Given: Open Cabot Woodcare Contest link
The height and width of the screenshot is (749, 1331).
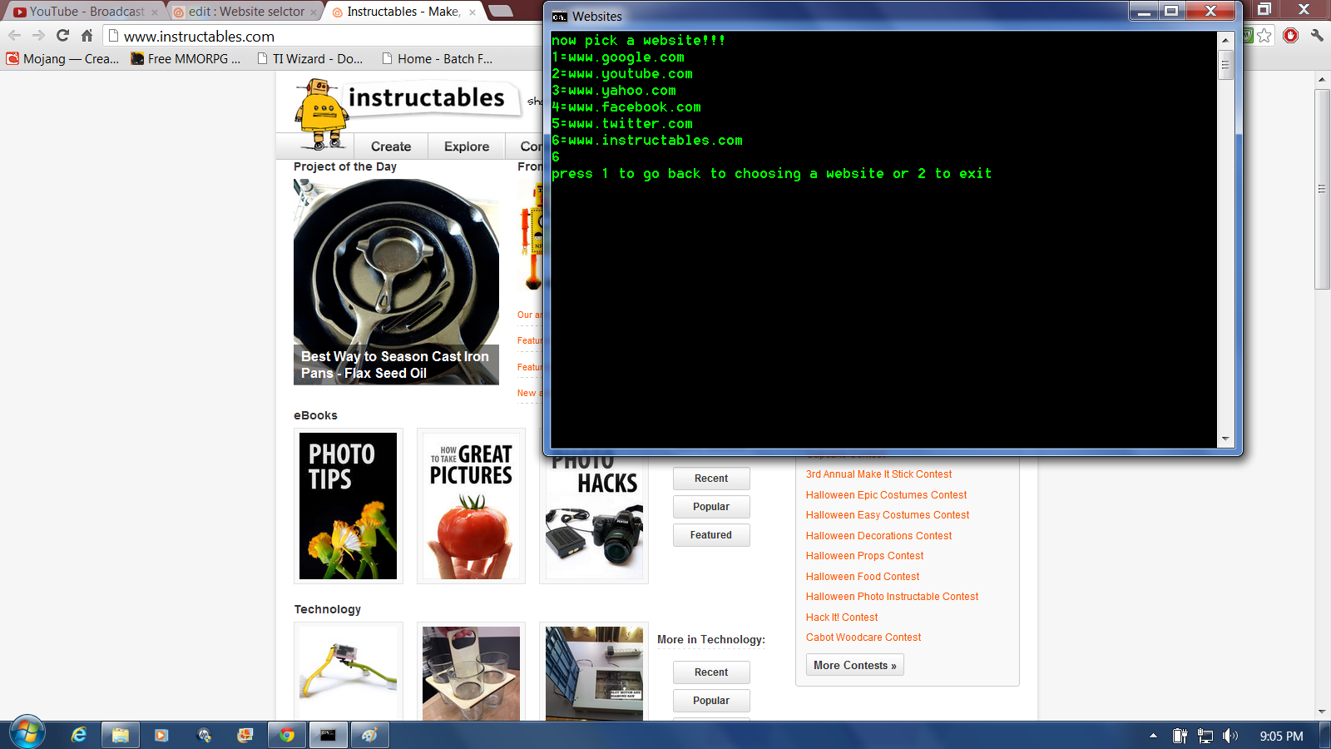Looking at the screenshot, I should click(x=863, y=637).
